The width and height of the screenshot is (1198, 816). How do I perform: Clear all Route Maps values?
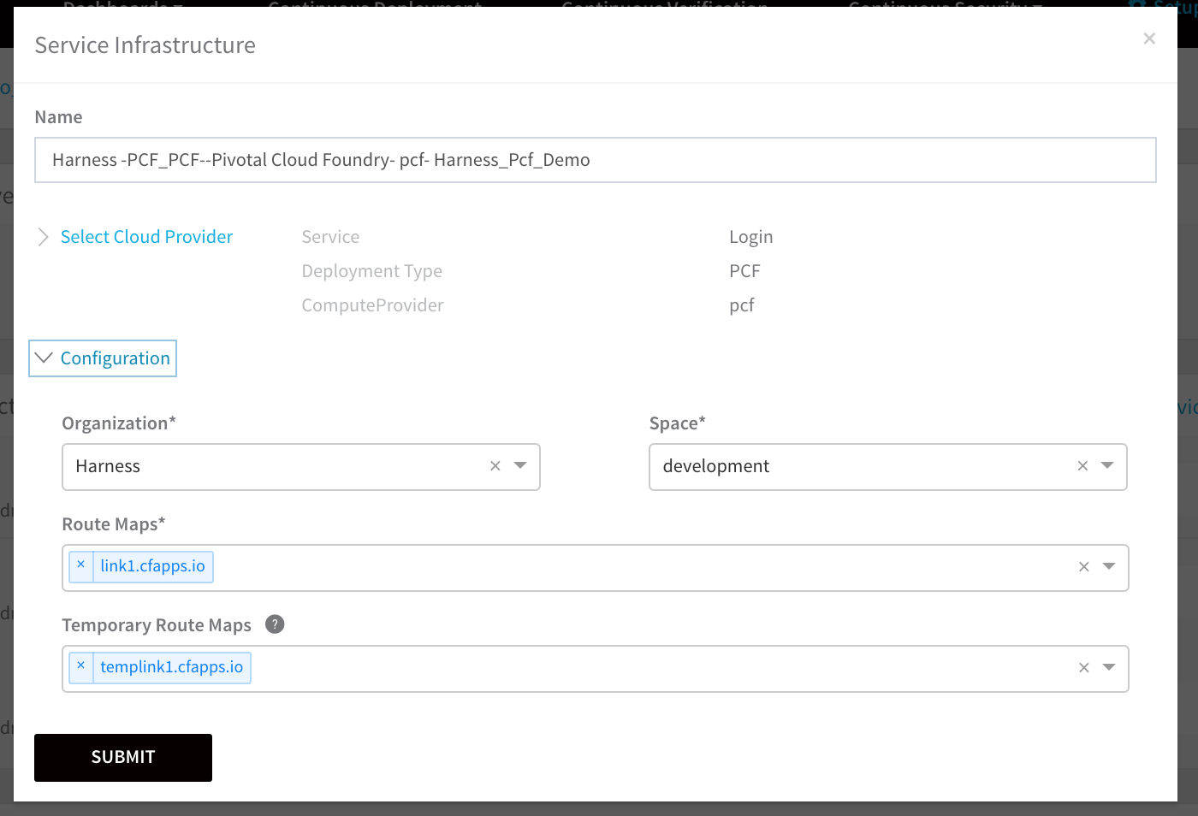(x=1084, y=567)
